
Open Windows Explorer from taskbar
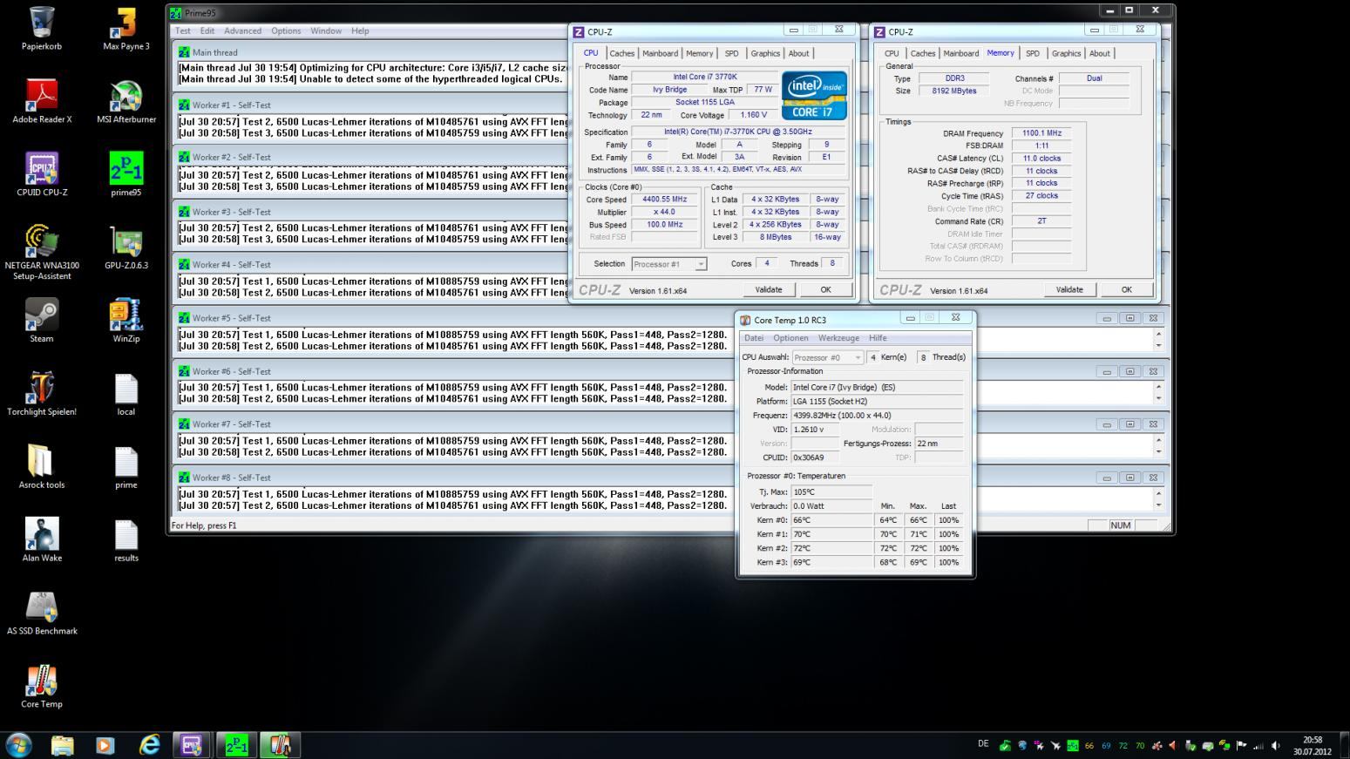click(62, 745)
